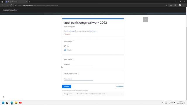The image size is (187, 105).
Task: Select the "fix appel pc quick" browser tab
Action: point(16,2)
